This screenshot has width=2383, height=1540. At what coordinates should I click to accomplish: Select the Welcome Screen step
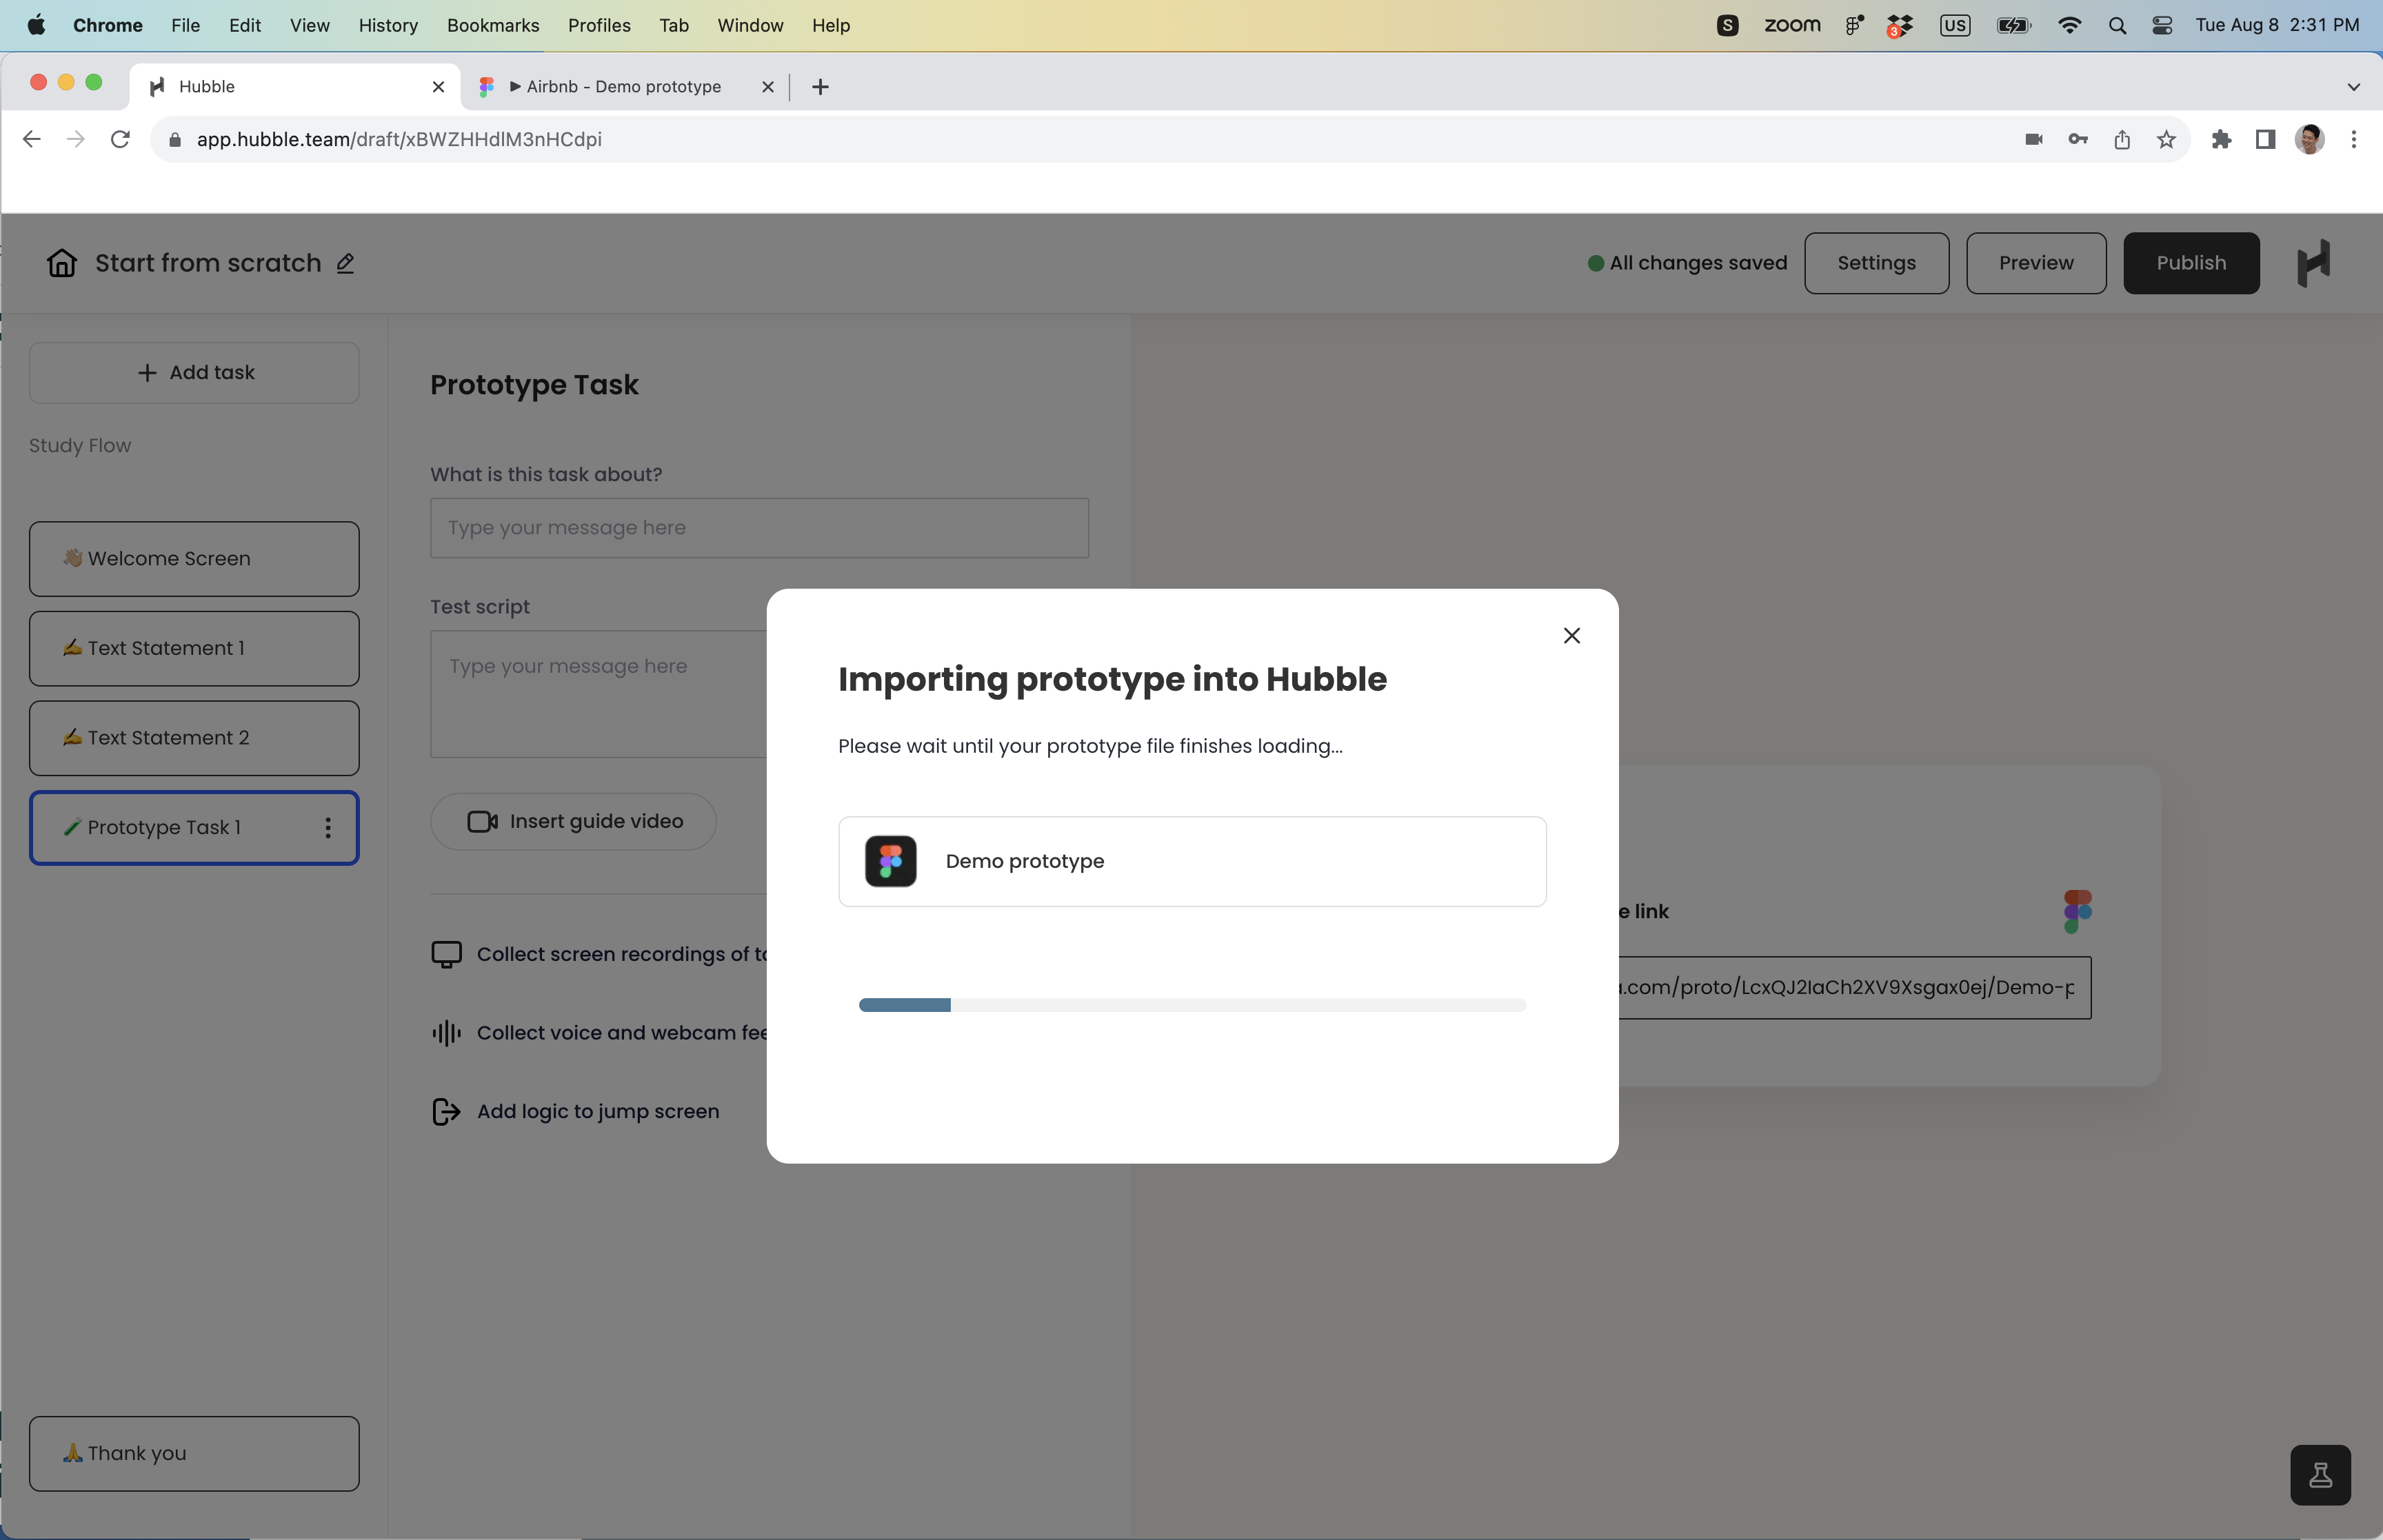click(194, 559)
